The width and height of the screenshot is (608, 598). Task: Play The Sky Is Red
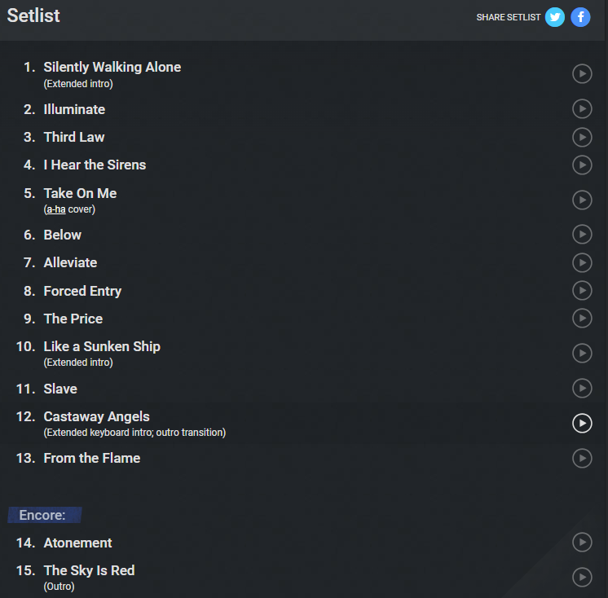point(582,577)
